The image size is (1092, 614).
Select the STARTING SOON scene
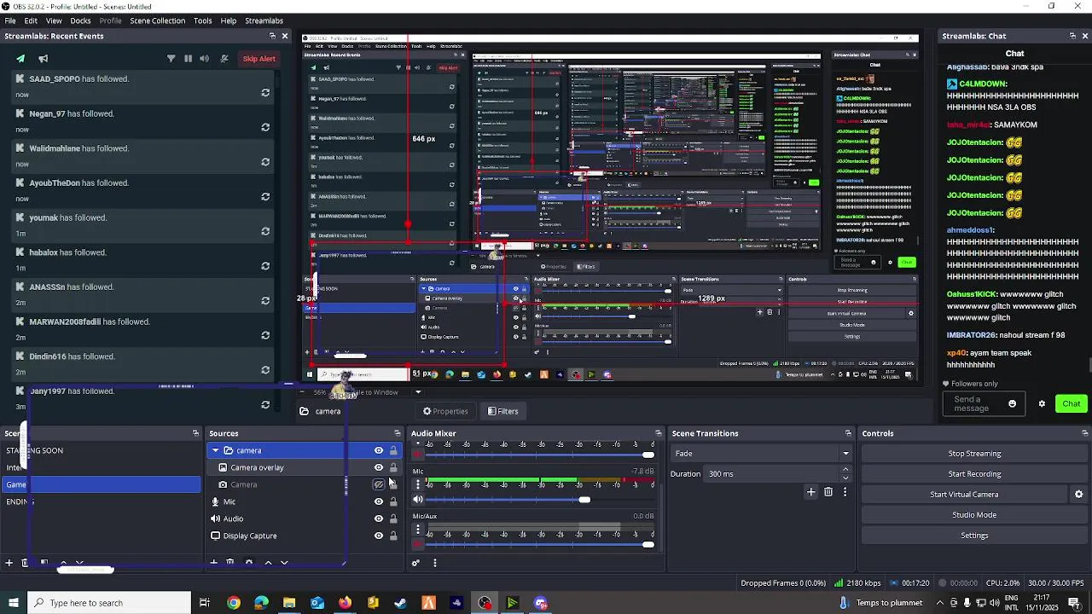101,450
